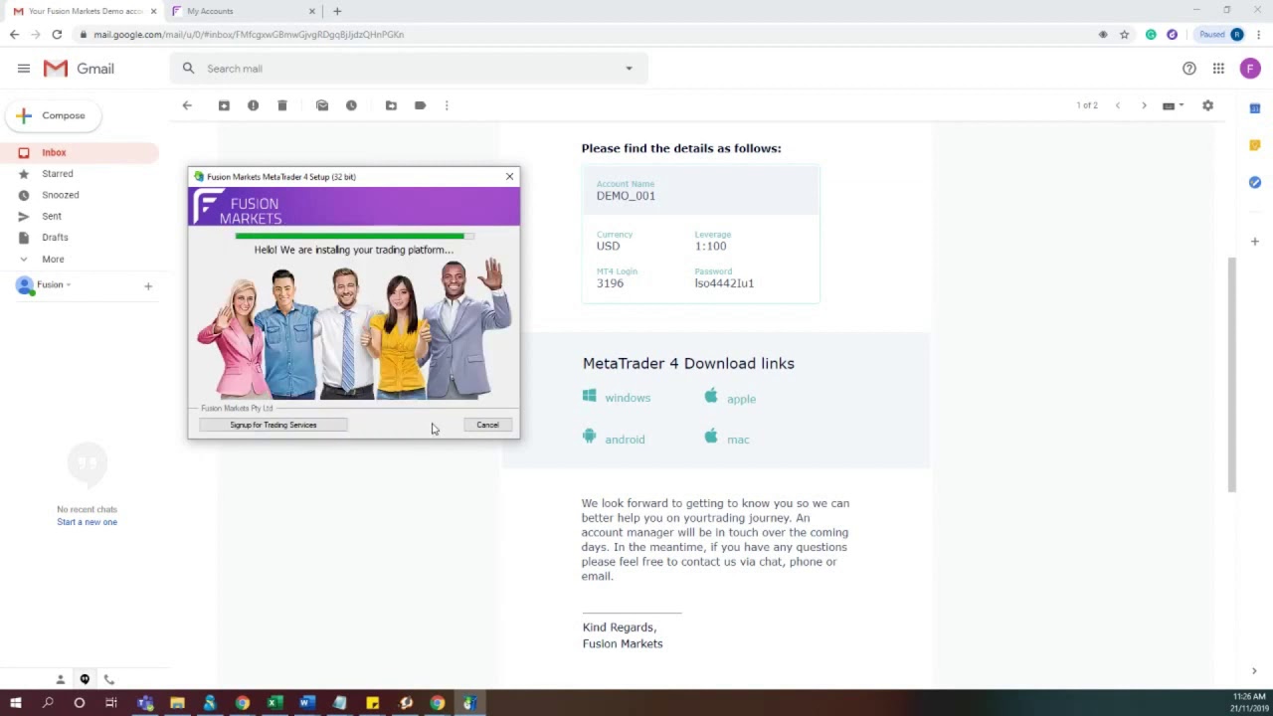
Task: Expand More labels in sidebar
Action: [x=53, y=259]
